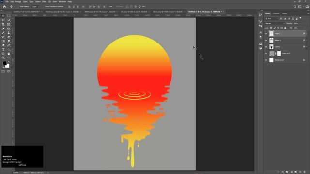This screenshot has width=310, height=174.
Task: Click the background white color swatch
Action: coord(8,66)
